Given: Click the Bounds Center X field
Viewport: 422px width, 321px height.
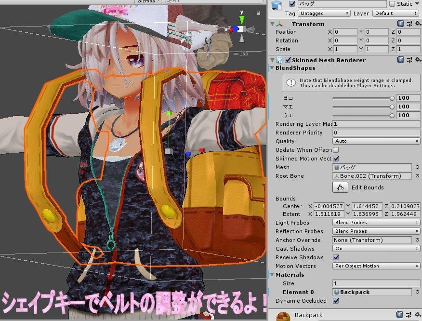Looking at the screenshot, I should click(x=329, y=206).
